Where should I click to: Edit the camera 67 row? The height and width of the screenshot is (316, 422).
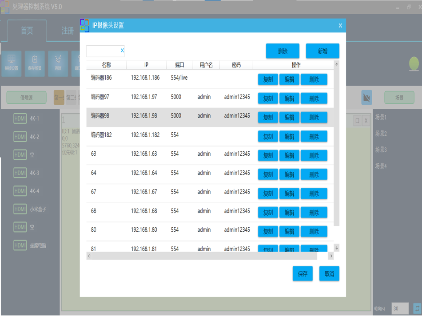click(289, 194)
